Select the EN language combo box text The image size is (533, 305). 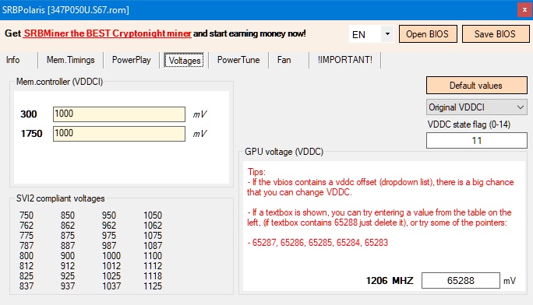coord(365,34)
